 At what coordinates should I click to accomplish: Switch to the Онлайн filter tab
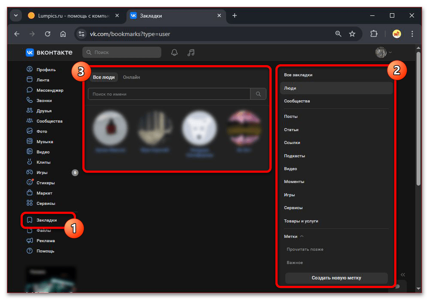pos(131,78)
